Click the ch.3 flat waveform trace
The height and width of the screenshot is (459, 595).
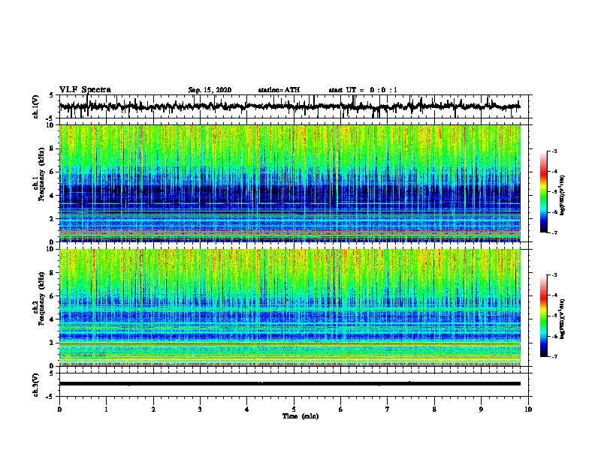tap(290, 384)
